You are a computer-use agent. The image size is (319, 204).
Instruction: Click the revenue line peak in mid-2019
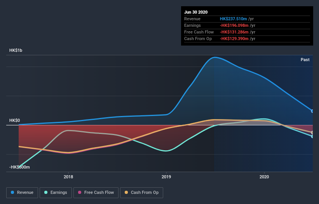215,58
